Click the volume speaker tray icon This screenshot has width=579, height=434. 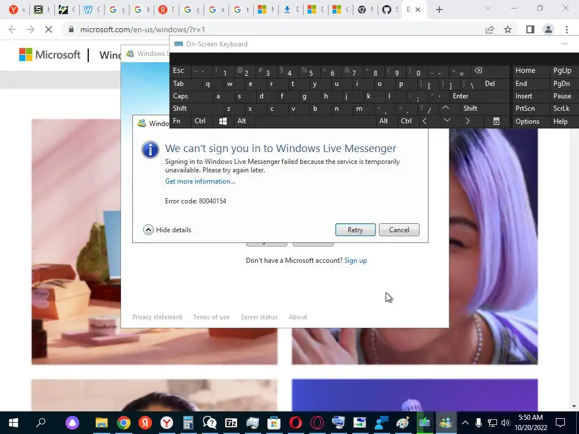click(505, 423)
